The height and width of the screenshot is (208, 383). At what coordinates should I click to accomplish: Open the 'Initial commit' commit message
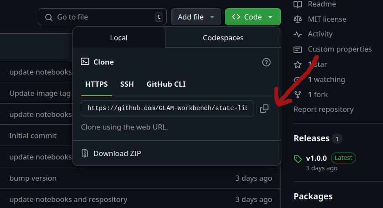33,136
